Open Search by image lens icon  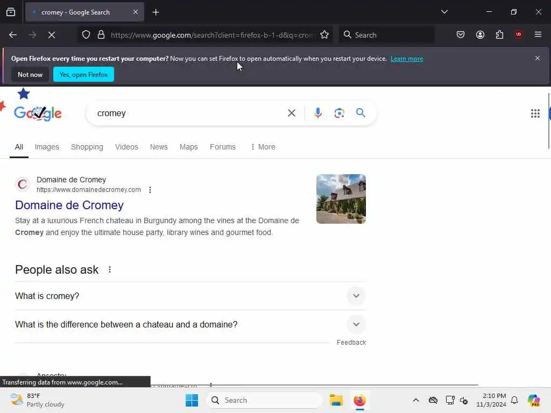[x=339, y=113]
